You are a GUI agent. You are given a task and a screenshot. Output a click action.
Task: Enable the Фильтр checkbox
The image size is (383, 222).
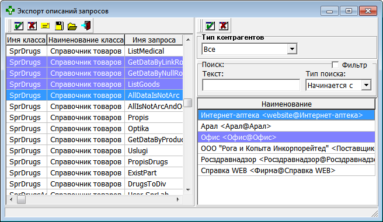point(335,65)
